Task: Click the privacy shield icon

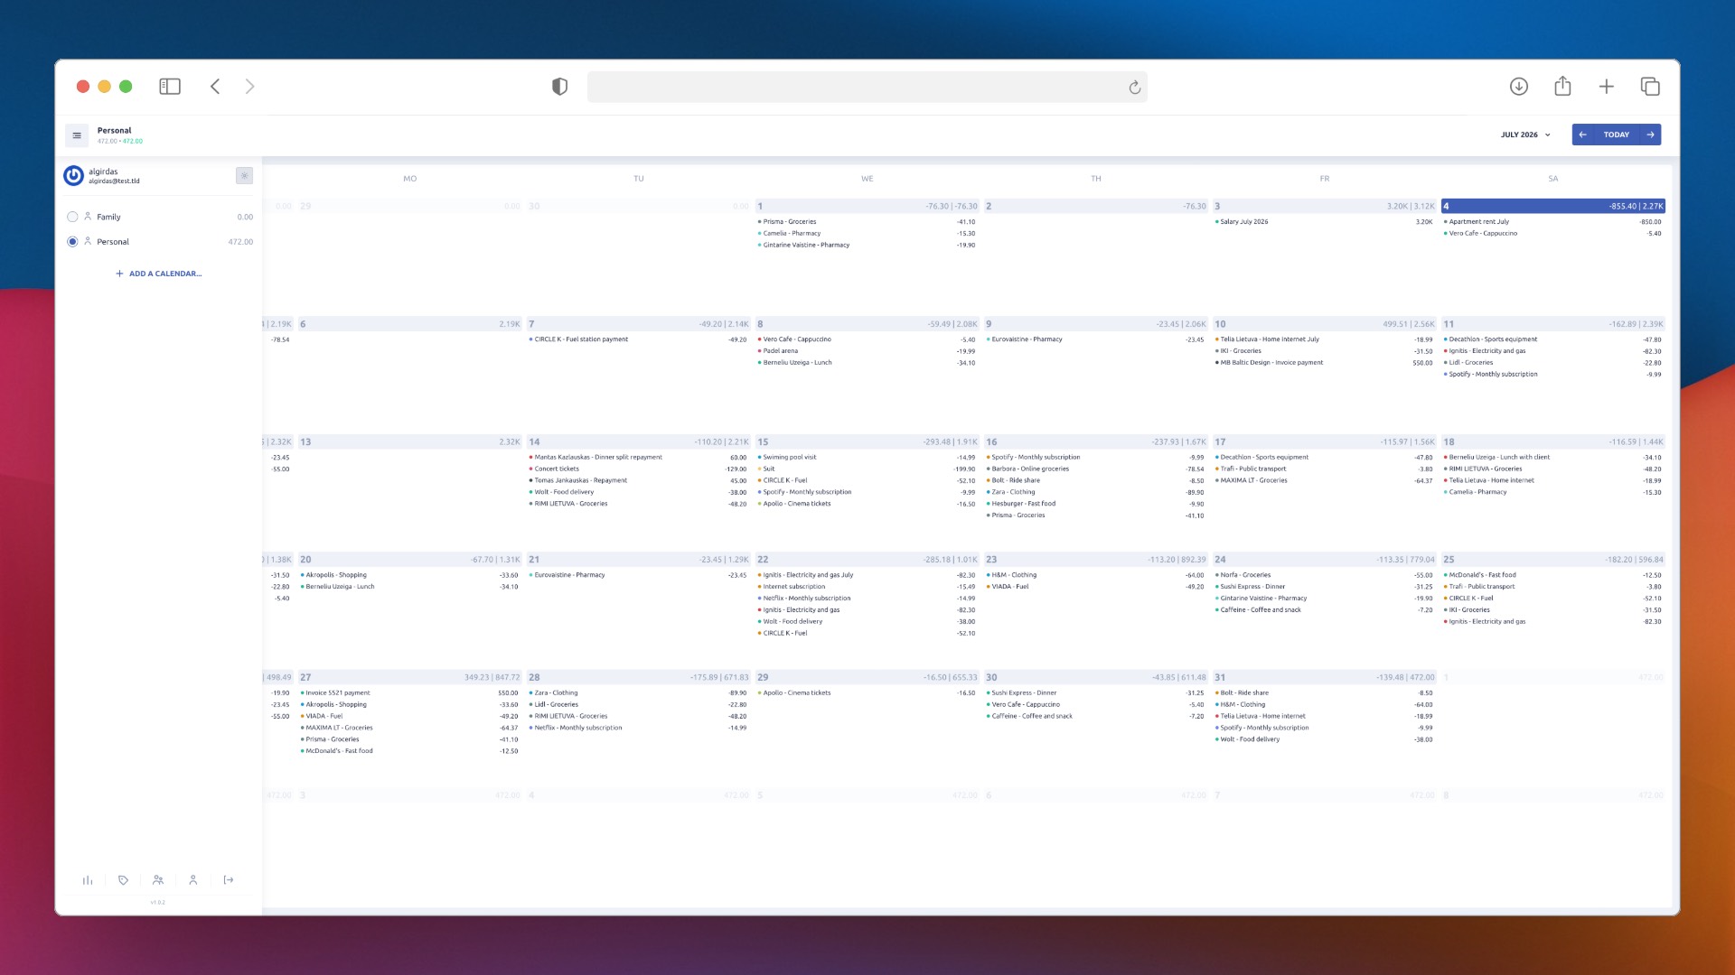Action: (560, 87)
